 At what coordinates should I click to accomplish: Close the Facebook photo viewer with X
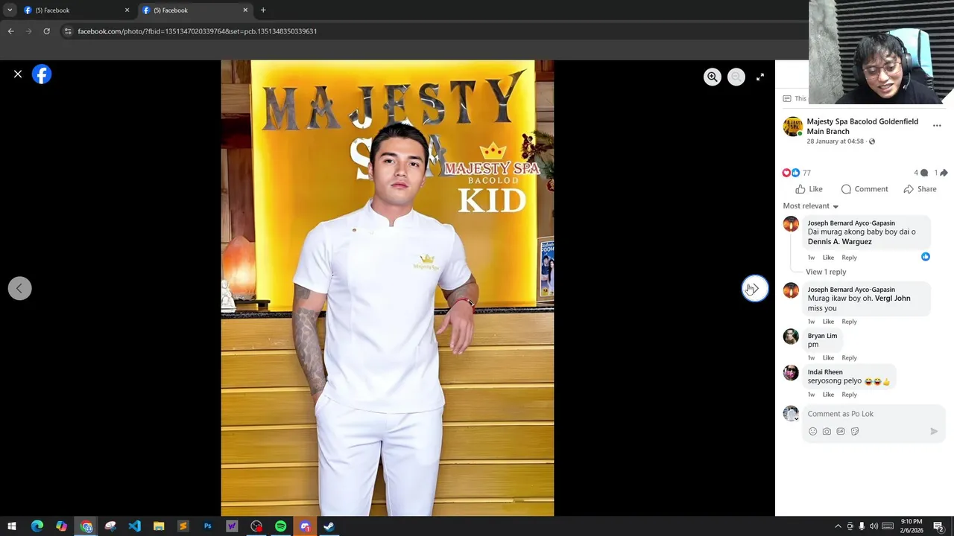[x=18, y=74]
